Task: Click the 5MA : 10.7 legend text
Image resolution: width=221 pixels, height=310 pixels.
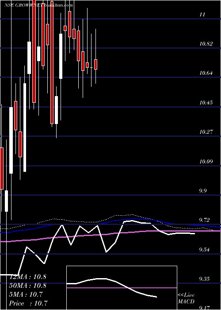Action: 26,294
